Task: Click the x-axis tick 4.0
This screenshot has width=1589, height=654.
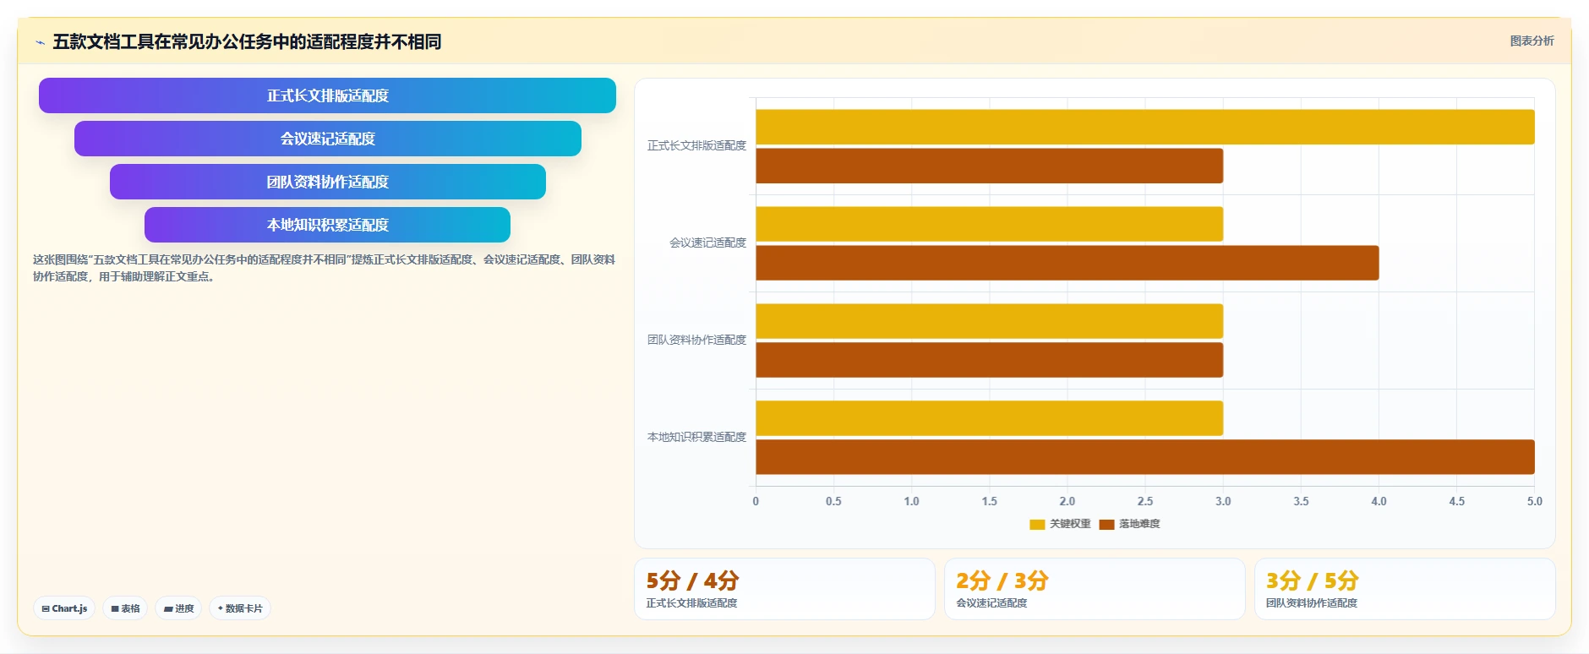Action: pyautogui.click(x=1379, y=502)
